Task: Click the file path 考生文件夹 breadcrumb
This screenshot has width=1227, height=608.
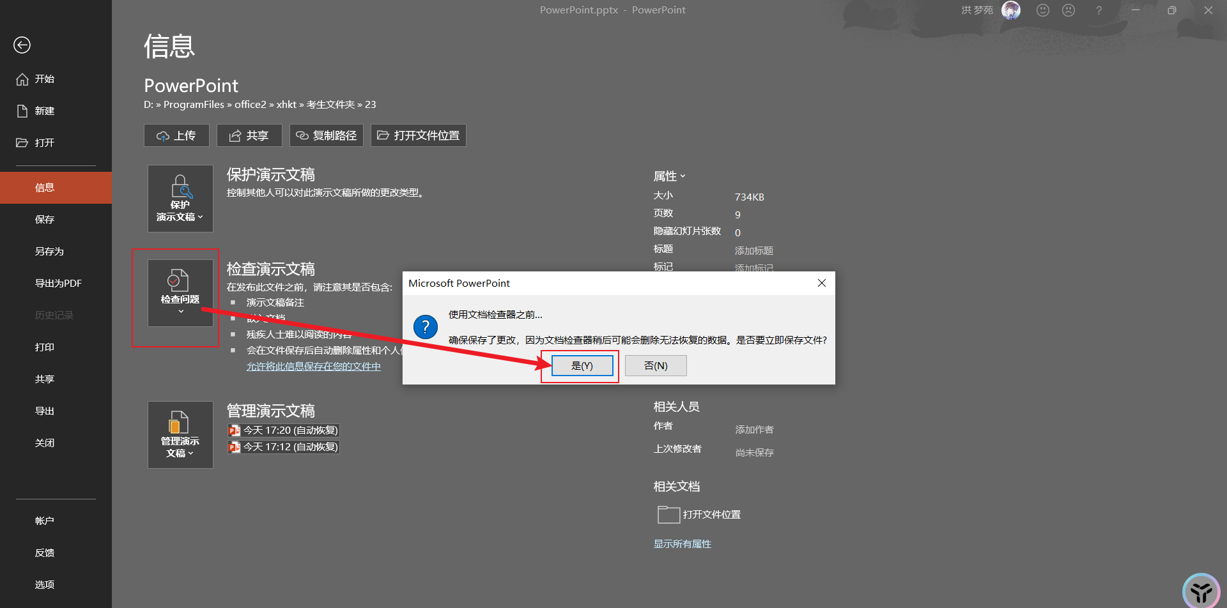Action: point(330,105)
